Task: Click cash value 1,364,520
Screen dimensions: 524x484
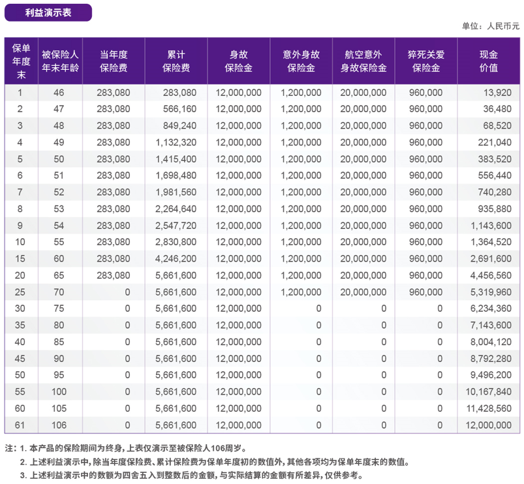Action: tap(491, 242)
